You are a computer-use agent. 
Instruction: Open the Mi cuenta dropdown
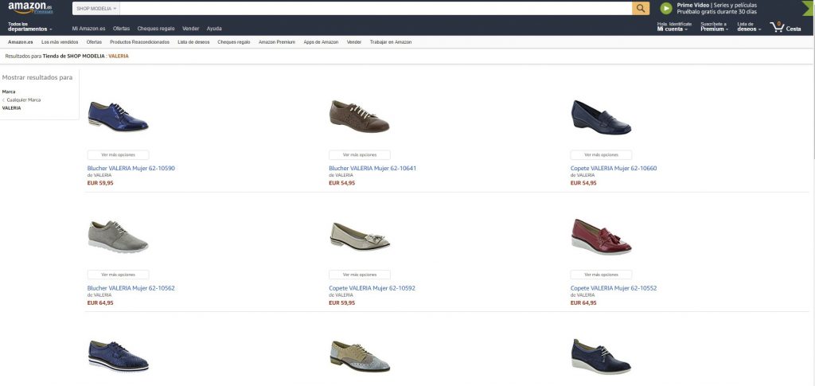(x=673, y=26)
